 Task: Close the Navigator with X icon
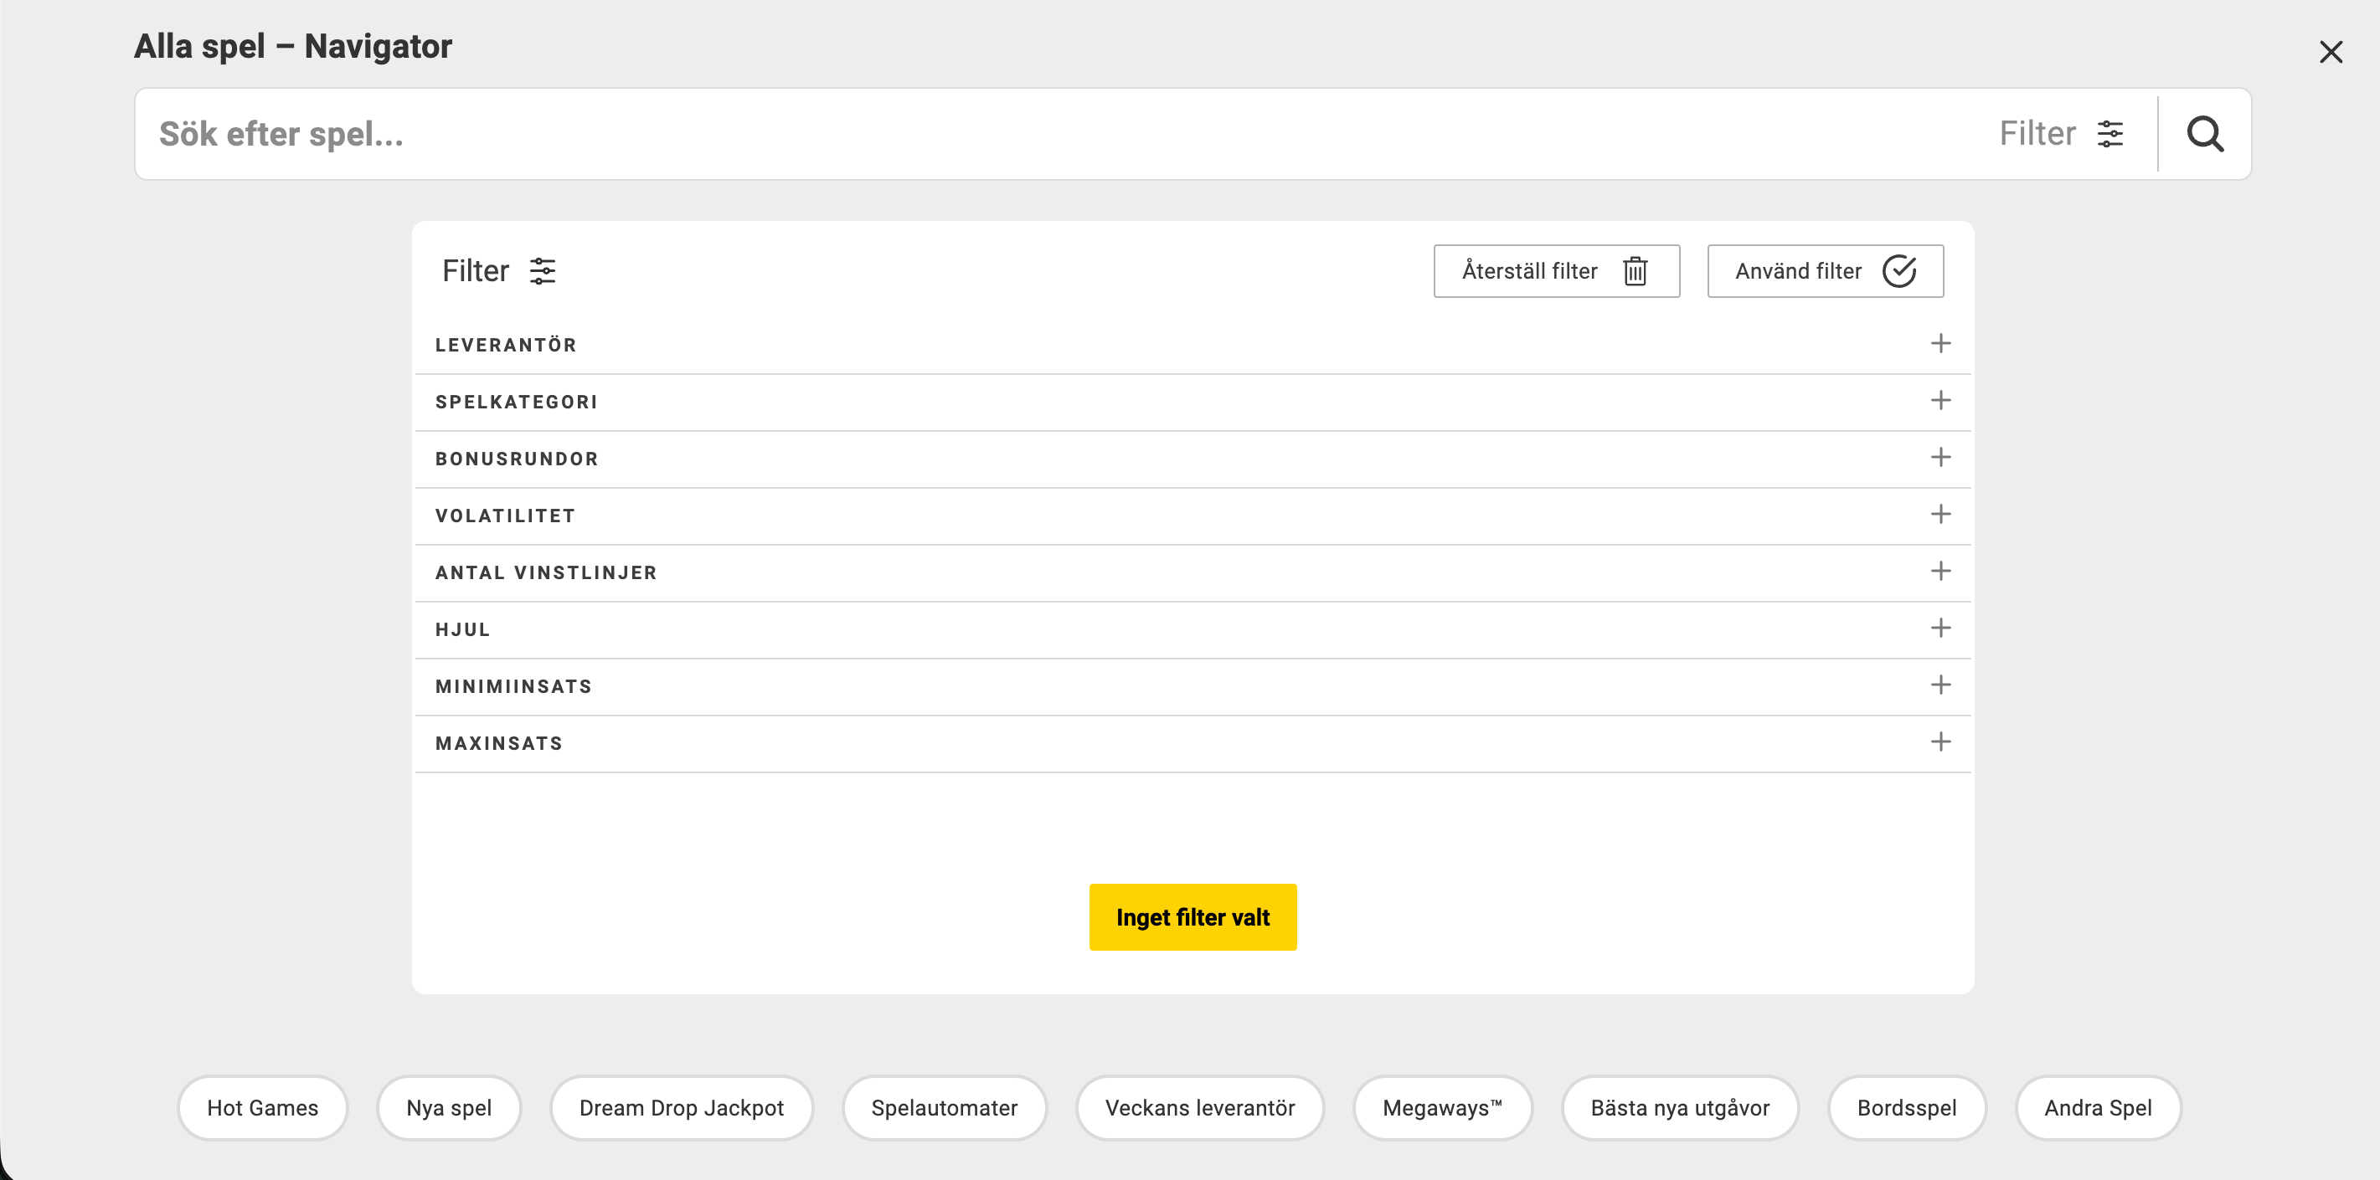coord(2330,52)
